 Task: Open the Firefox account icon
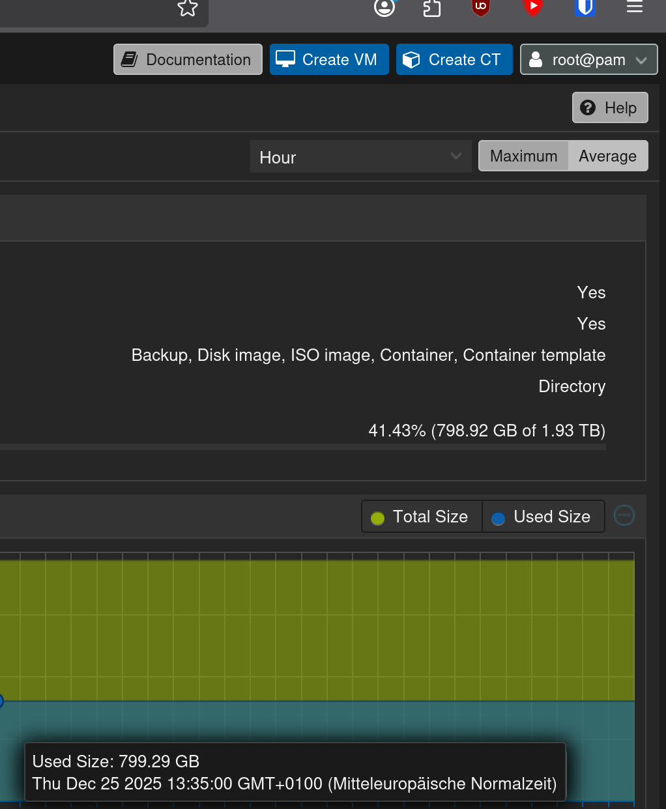click(x=384, y=8)
